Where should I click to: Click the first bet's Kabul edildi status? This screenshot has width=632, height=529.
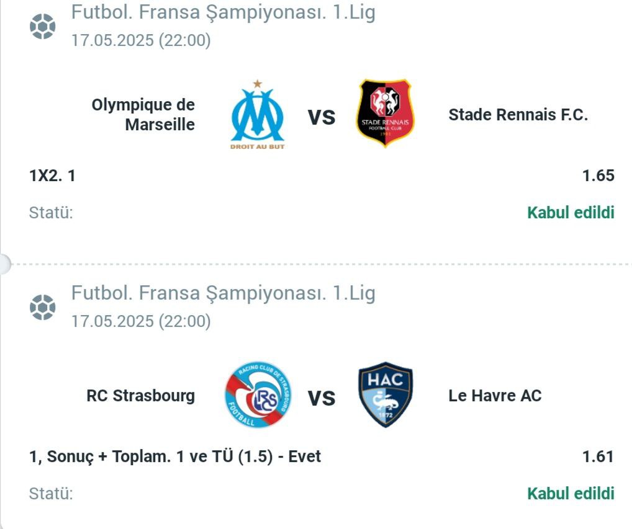[x=571, y=213]
